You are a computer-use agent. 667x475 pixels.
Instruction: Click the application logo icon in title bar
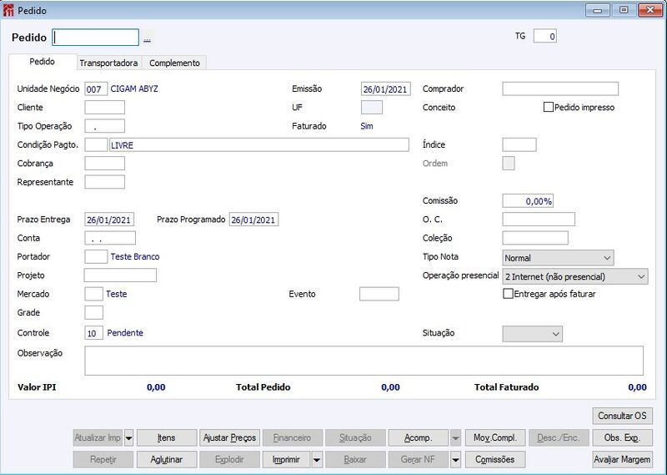point(8,10)
